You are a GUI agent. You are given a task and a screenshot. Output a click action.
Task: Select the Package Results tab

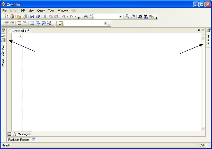[19, 140]
